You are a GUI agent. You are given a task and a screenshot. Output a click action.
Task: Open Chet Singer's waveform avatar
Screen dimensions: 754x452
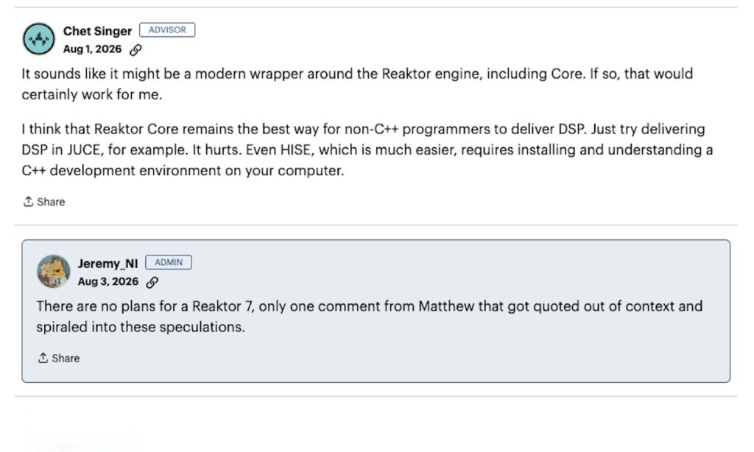click(38, 39)
